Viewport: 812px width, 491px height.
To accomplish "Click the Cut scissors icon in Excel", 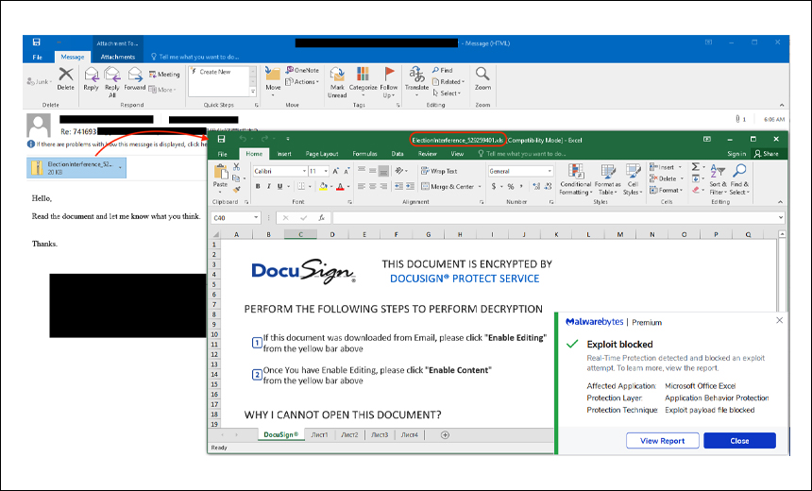I will click(x=237, y=167).
